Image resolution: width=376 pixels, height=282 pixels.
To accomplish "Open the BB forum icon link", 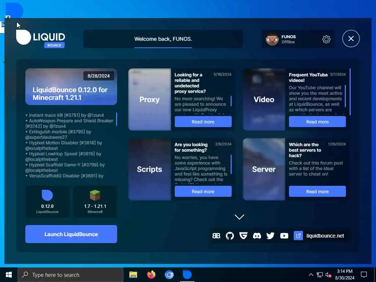I will pos(216,236).
